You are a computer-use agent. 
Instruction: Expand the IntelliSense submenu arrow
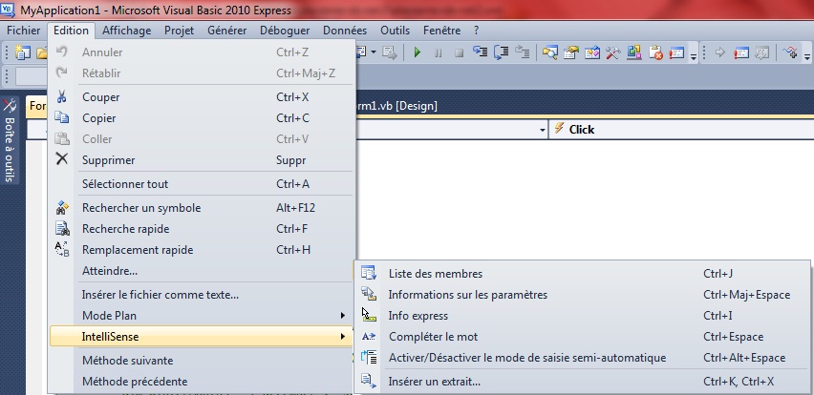click(x=343, y=337)
